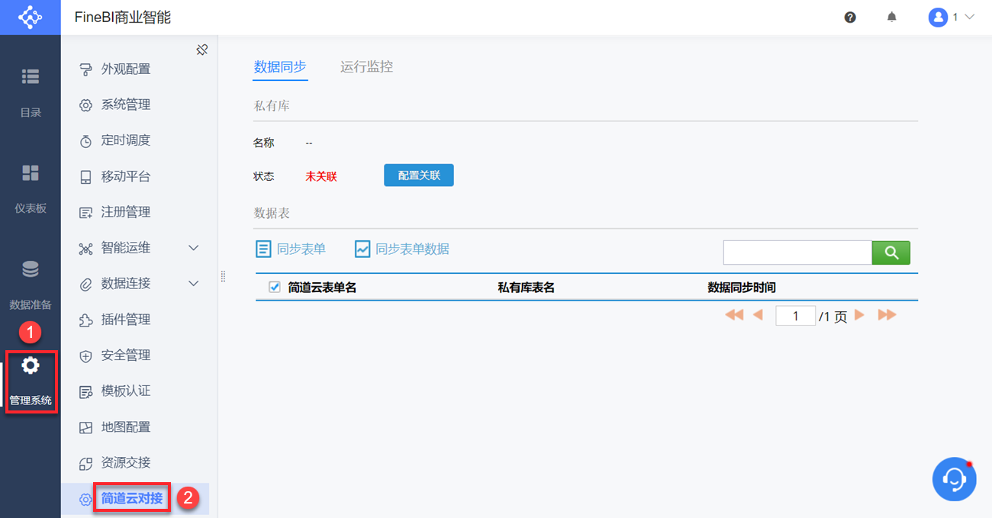
Task: Click the sidebar collapse drag handle
Action: (223, 276)
